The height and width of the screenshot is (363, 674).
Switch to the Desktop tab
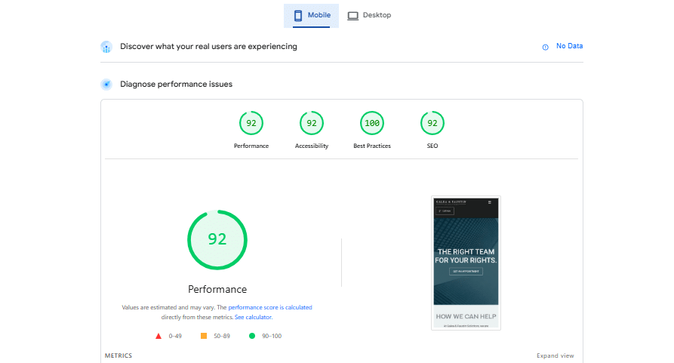pyautogui.click(x=369, y=16)
